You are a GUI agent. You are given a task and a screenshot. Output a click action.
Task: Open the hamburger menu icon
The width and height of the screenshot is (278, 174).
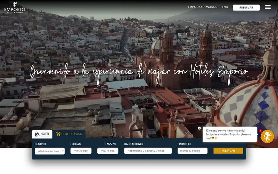(268, 7)
